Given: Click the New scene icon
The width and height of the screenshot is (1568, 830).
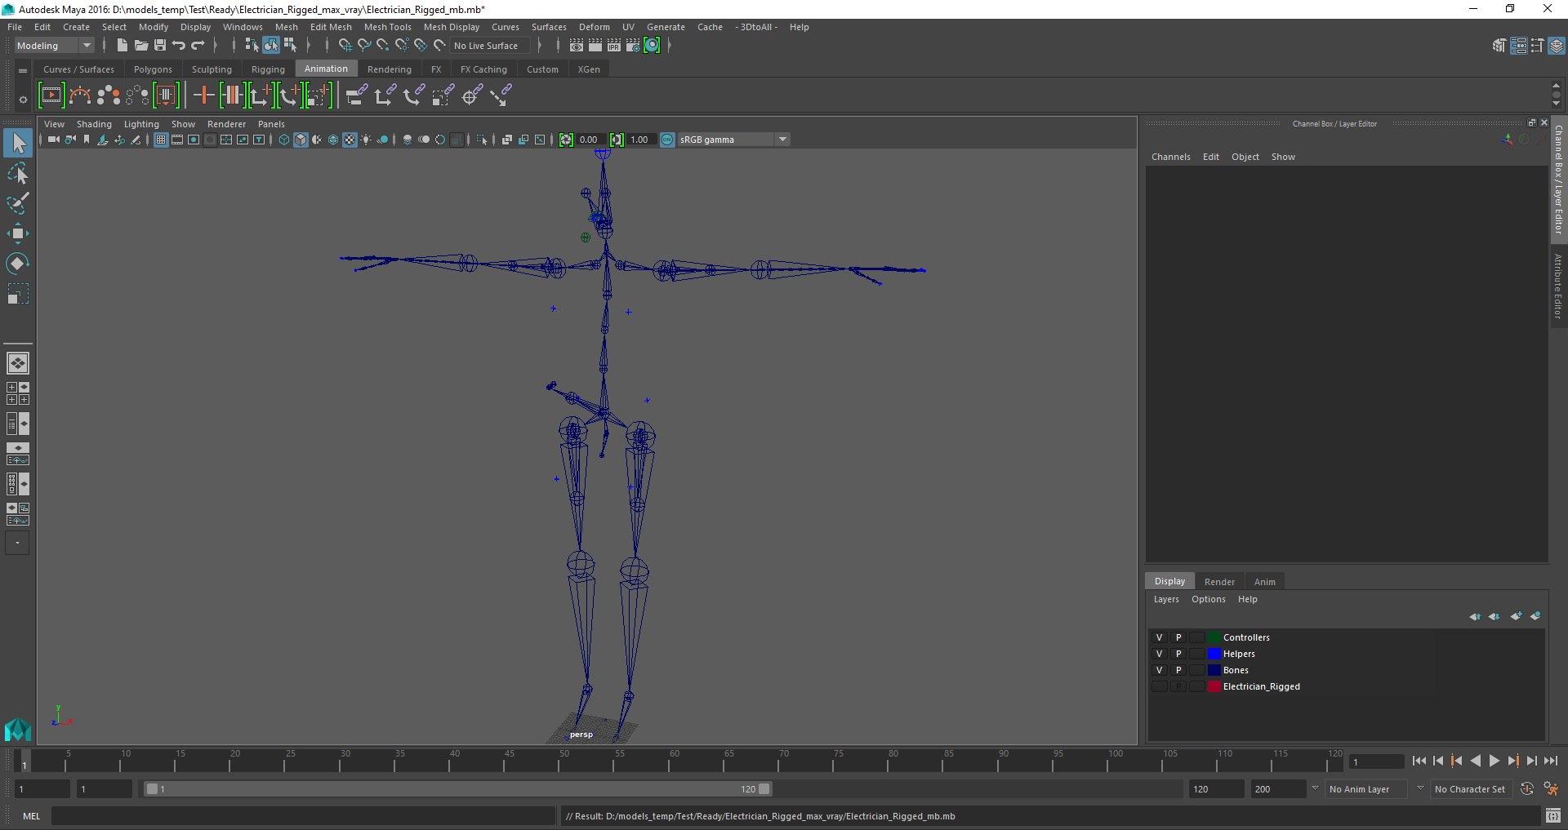Looking at the screenshot, I should tap(122, 46).
